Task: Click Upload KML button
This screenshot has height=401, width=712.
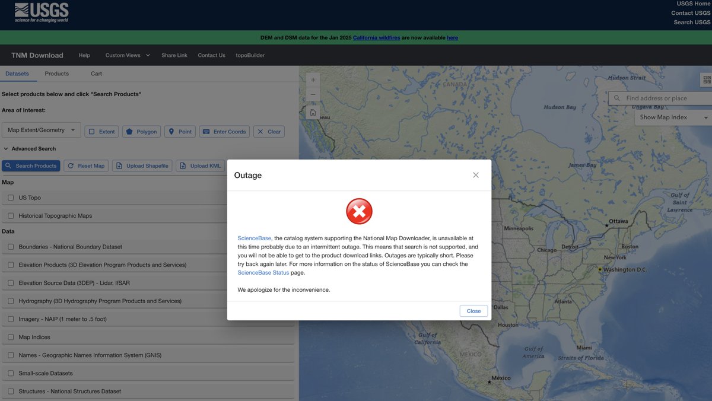Action: [200, 166]
